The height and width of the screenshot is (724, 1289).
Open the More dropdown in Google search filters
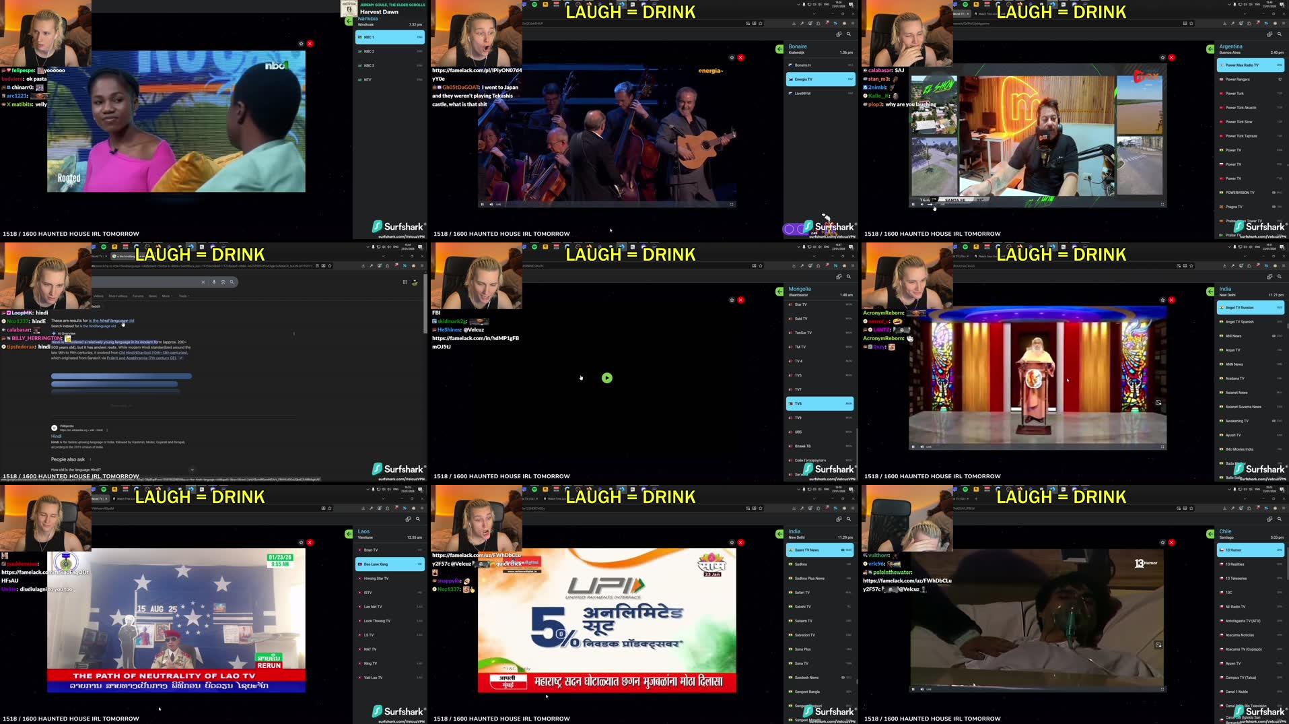pyautogui.click(x=166, y=296)
